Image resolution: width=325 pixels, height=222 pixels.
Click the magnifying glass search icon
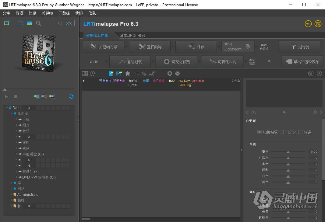tap(38, 23)
